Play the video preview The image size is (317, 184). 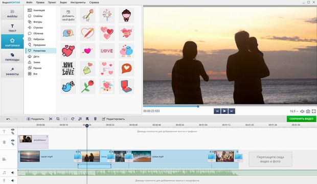[x=224, y=111]
